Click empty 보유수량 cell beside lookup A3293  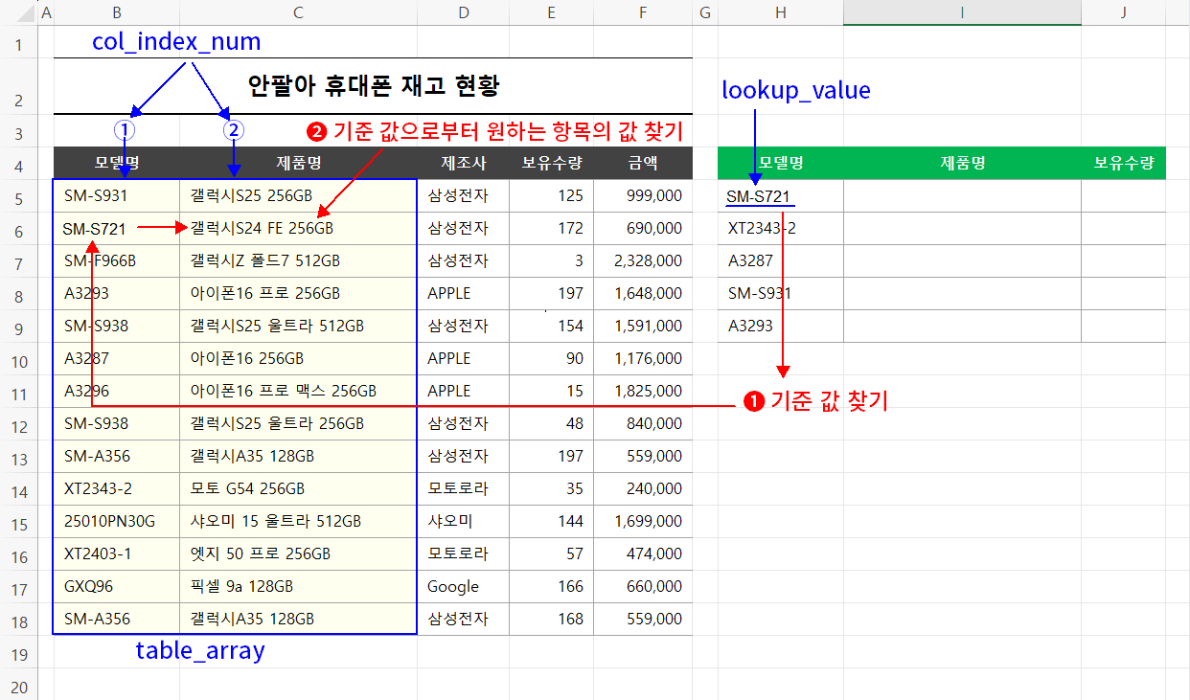tap(1124, 327)
